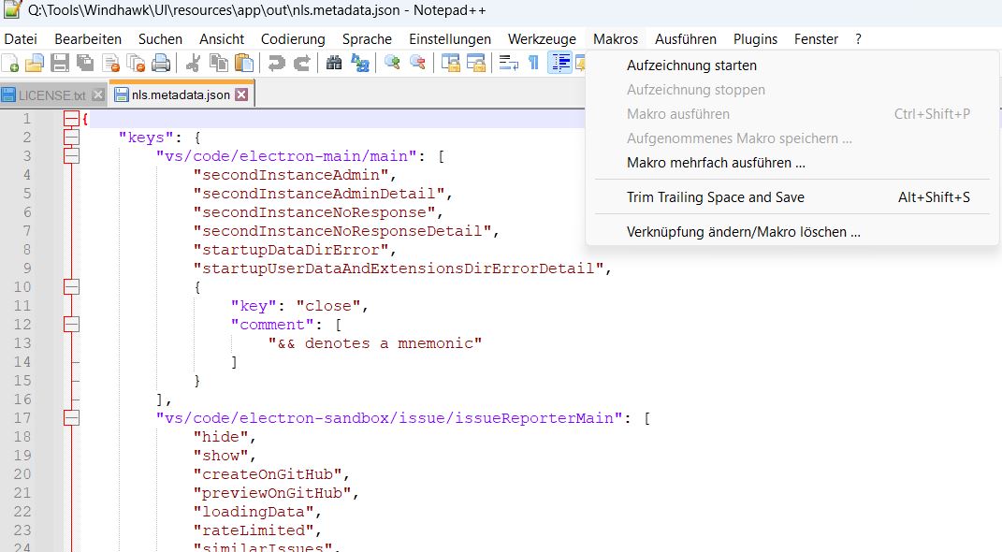Screen dimensions: 1002x552
Task: Zoom out using the magnifier minus icon
Action: coord(417,63)
